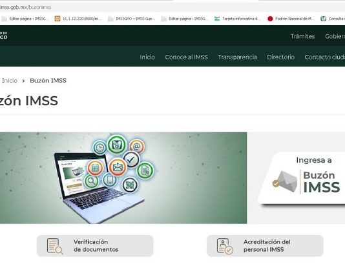Open the Conoce al IMSS menu
The height and width of the screenshot is (266, 345).
click(186, 57)
